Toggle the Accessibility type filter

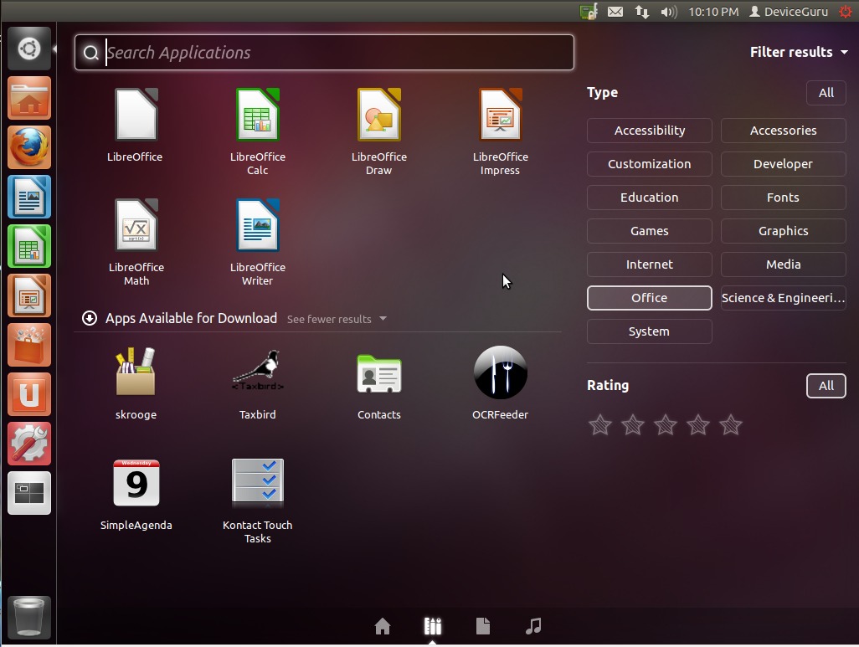649,131
